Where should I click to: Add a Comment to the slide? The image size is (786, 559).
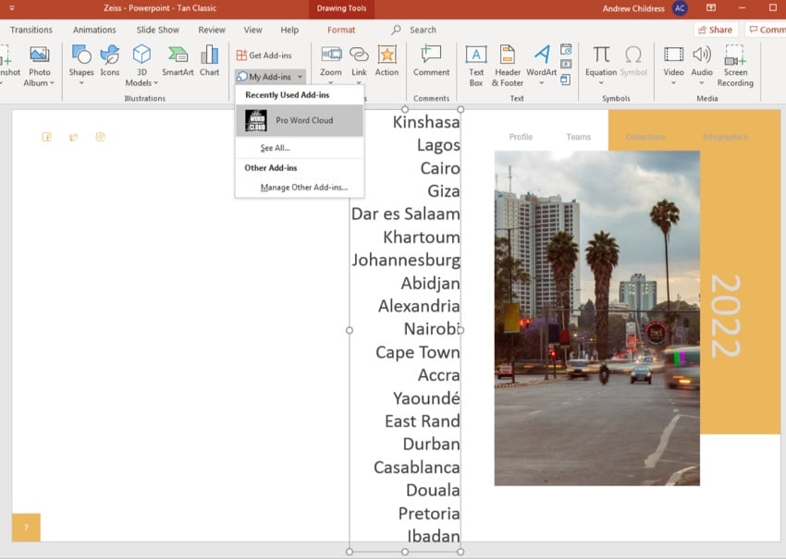pos(431,60)
